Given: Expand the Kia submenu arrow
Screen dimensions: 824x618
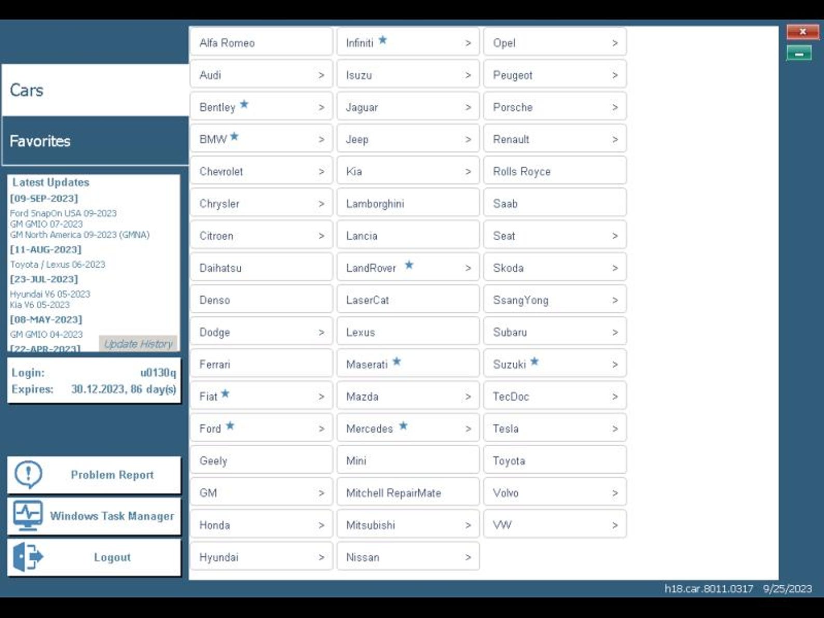Looking at the screenshot, I should pyautogui.click(x=468, y=172).
